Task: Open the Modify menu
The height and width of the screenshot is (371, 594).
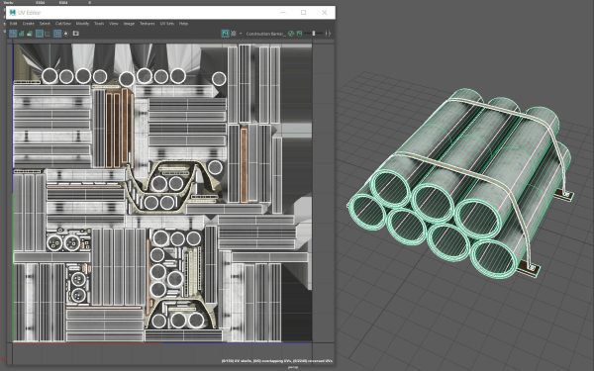Action: [x=82, y=24]
